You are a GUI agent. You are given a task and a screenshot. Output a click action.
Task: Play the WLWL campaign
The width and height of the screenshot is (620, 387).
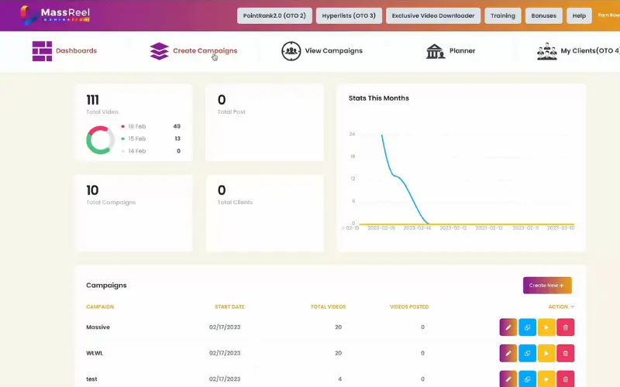click(x=546, y=354)
